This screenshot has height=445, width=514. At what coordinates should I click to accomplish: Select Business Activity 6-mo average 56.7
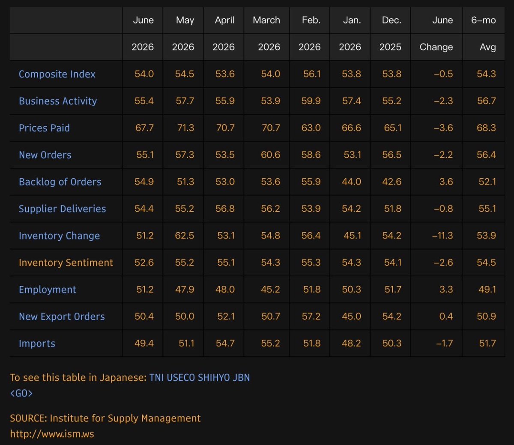pyautogui.click(x=487, y=101)
